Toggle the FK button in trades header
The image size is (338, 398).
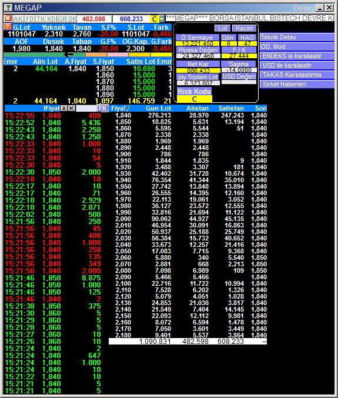pos(103,108)
